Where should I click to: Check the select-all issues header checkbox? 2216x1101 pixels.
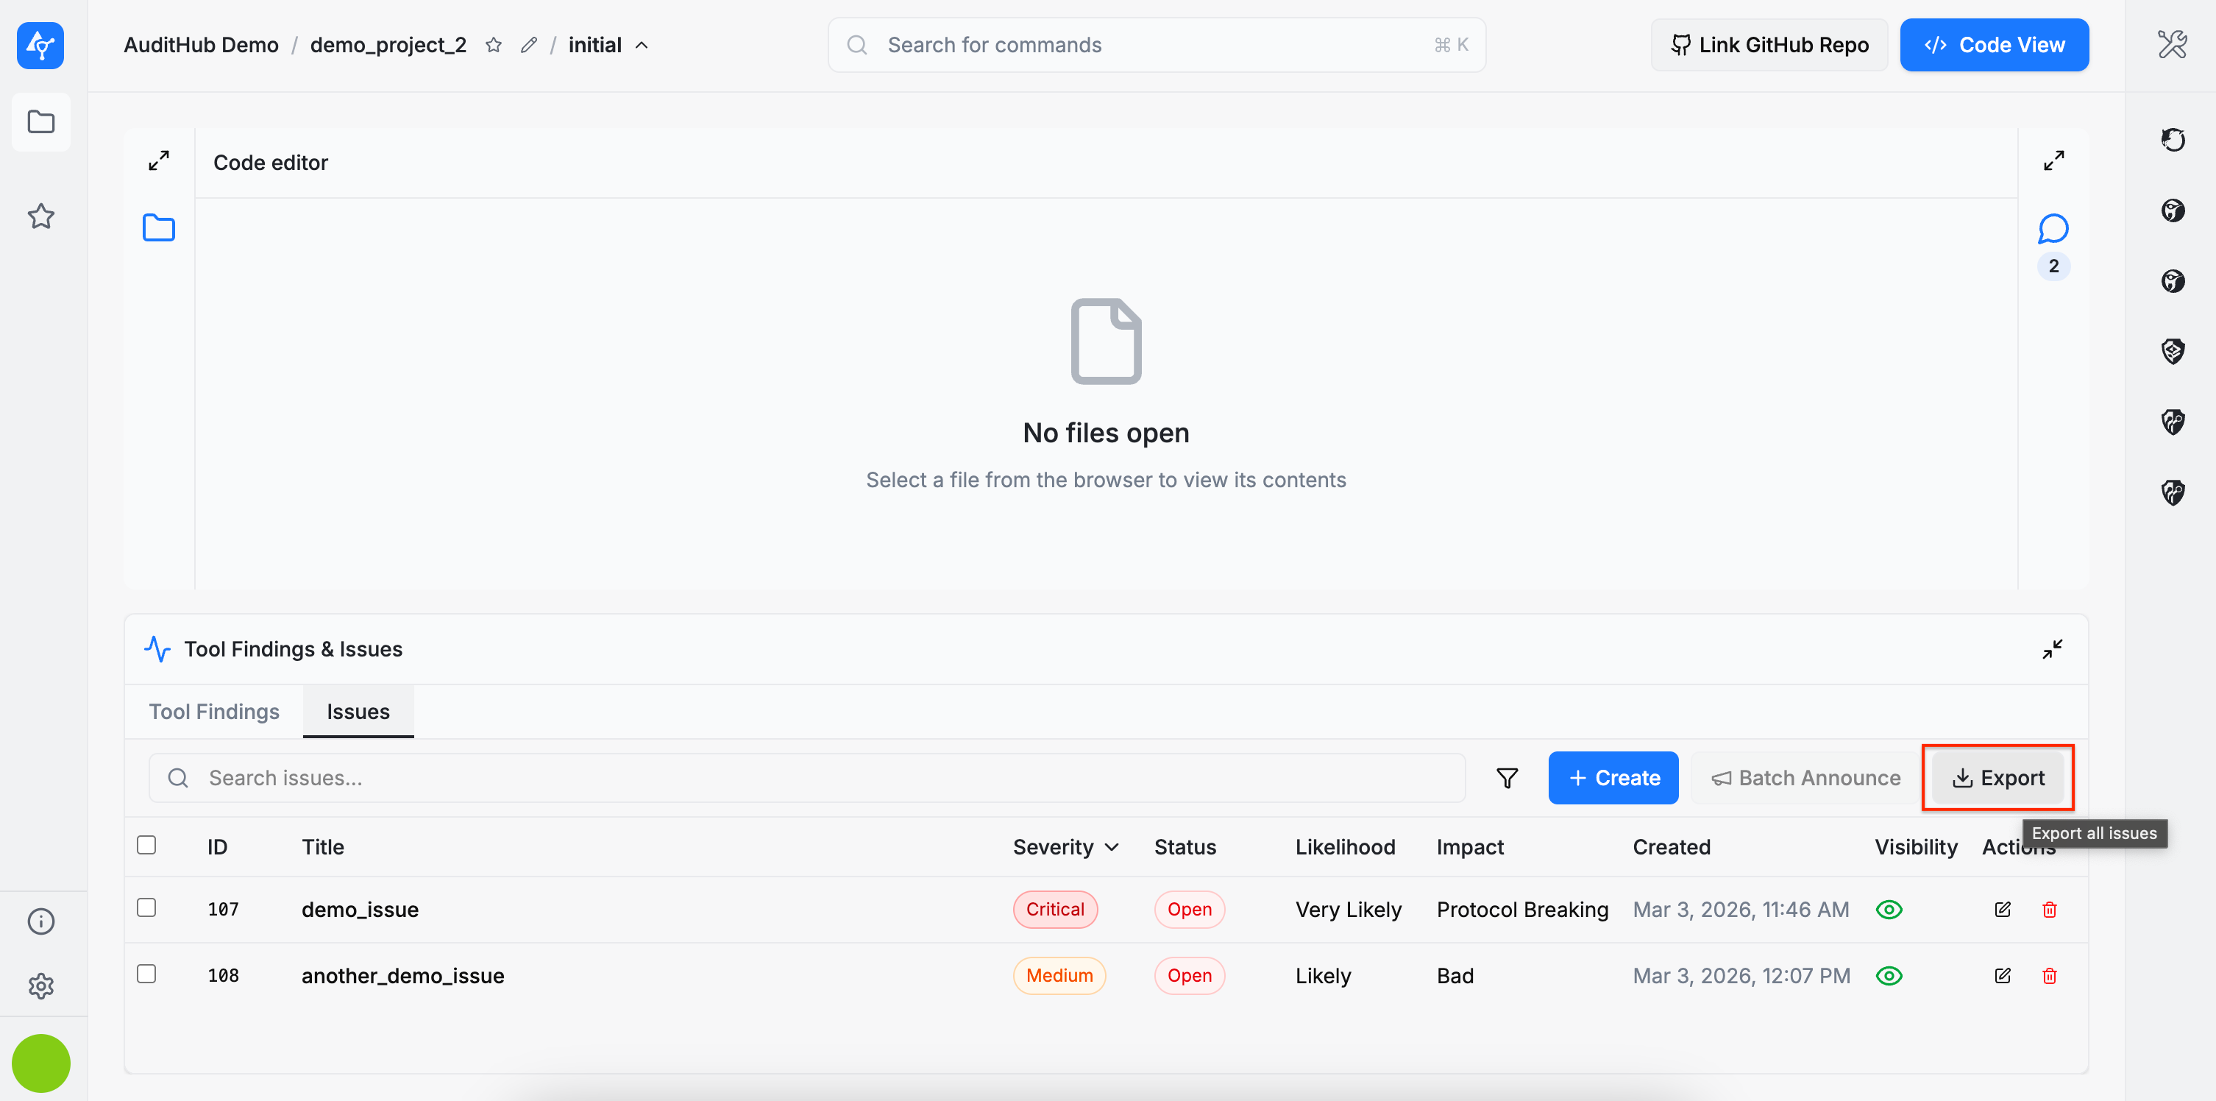click(x=146, y=846)
